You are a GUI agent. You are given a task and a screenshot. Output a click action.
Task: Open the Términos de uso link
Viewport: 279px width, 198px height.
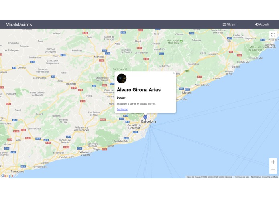point(242,177)
